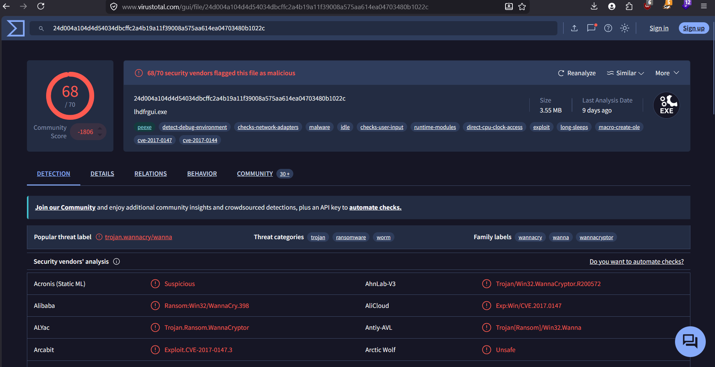The image size is (715, 367).
Task: Vote up the community score
Action: (100, 128)
